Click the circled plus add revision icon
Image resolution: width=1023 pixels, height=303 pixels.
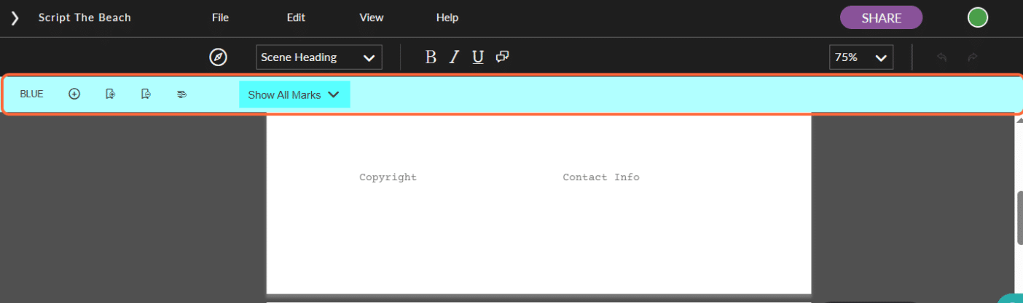tap(74, 94)
